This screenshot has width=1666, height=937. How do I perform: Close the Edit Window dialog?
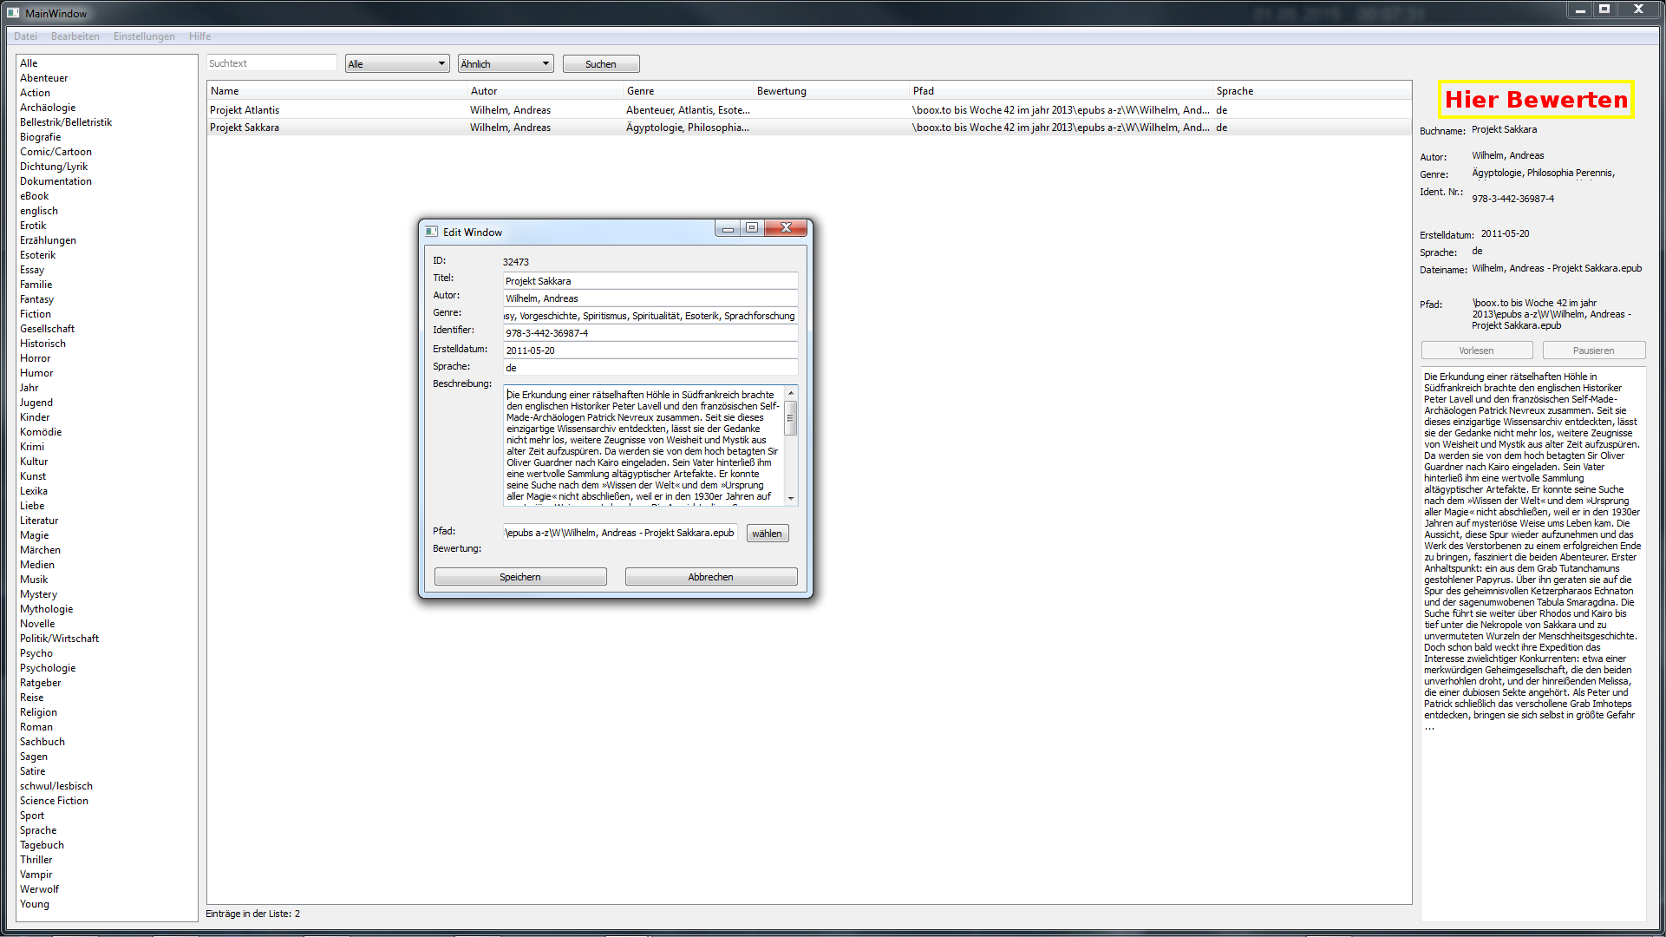(786, 228)
